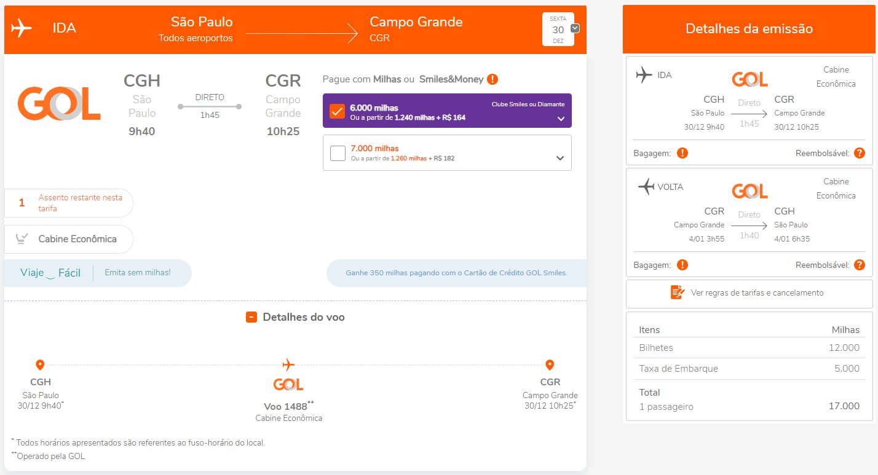Click the Assento restante nesta tarifa badge

(69, 203)
